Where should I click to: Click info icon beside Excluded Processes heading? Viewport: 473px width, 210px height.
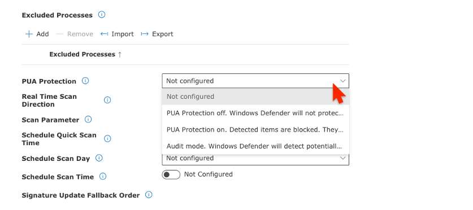point(102,15)
